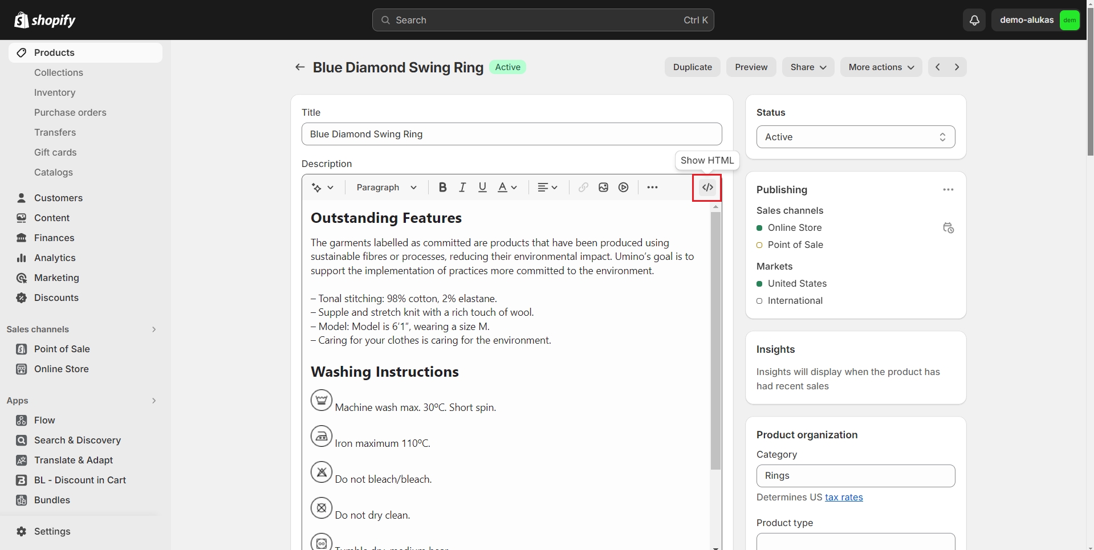The image size is (1094, 550).
Task: Go back using the arrow beside the title
Action: pos(300,67)
